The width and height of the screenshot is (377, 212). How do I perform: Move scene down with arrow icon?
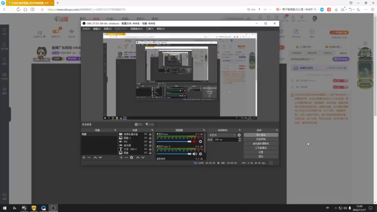pyautogui.click(x=100, y=157)
